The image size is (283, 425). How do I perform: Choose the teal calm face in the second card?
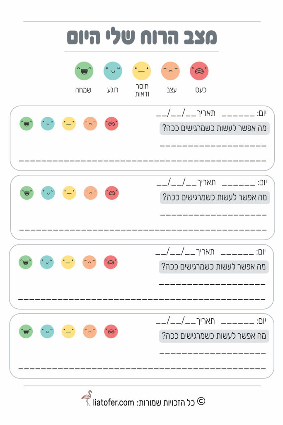coord(48,193)
